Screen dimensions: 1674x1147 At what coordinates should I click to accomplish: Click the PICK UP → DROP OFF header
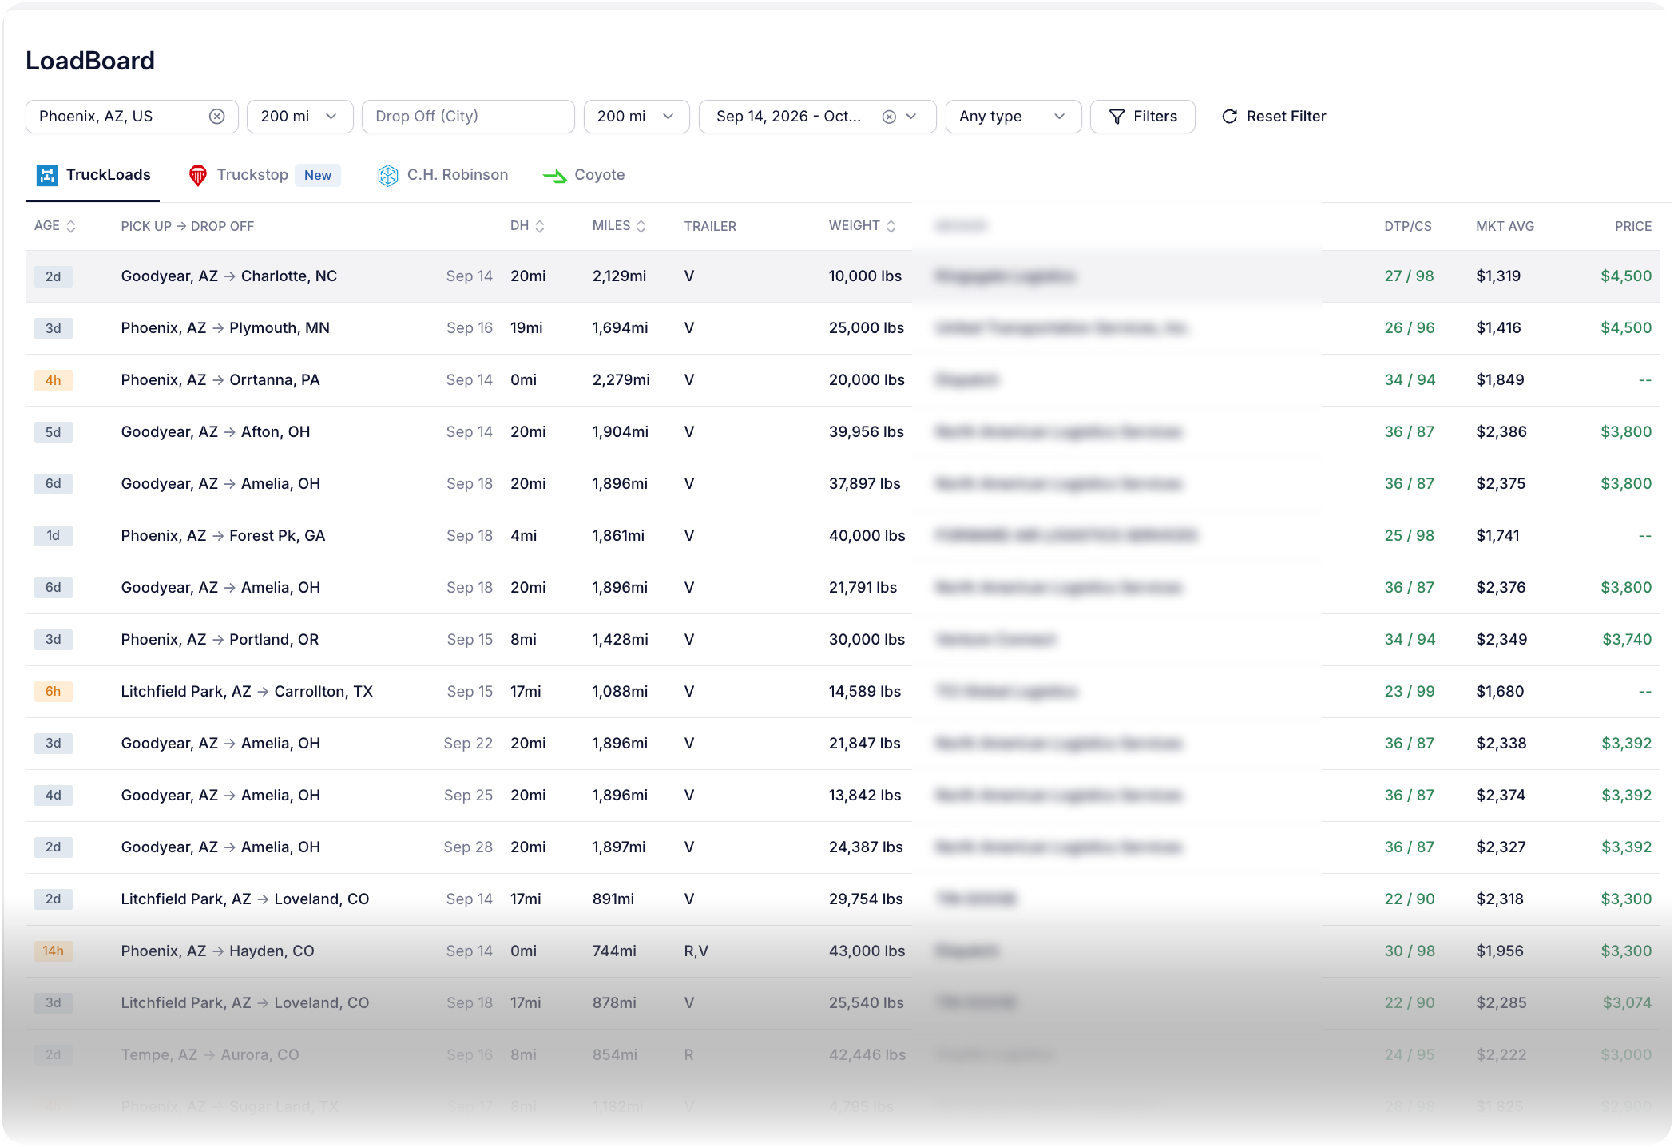click(188, 226)
